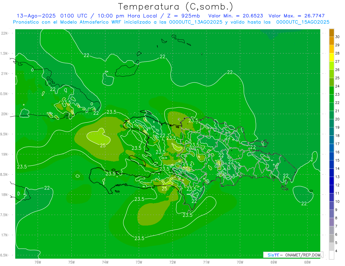Click the legend value '4'
This screenshot has height=266, width=345.
click(x=336, y=251)
